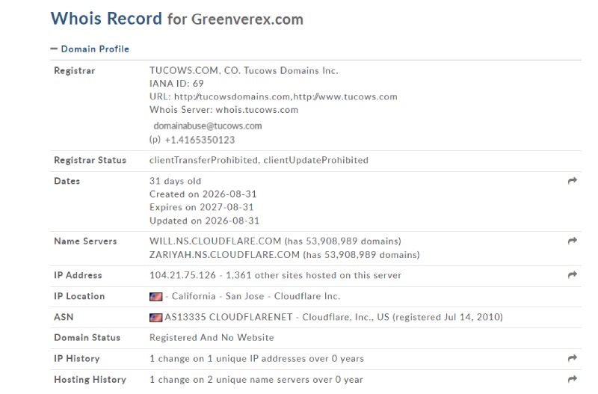Click the Dates row label
The image size is (598, 394).
(x=67, y=181)
